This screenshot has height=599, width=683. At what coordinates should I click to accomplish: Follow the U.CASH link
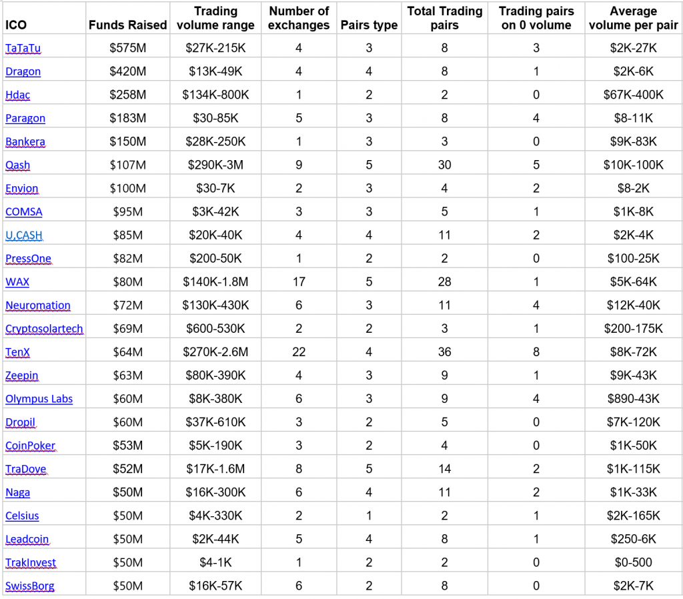(x=24, y=235)
